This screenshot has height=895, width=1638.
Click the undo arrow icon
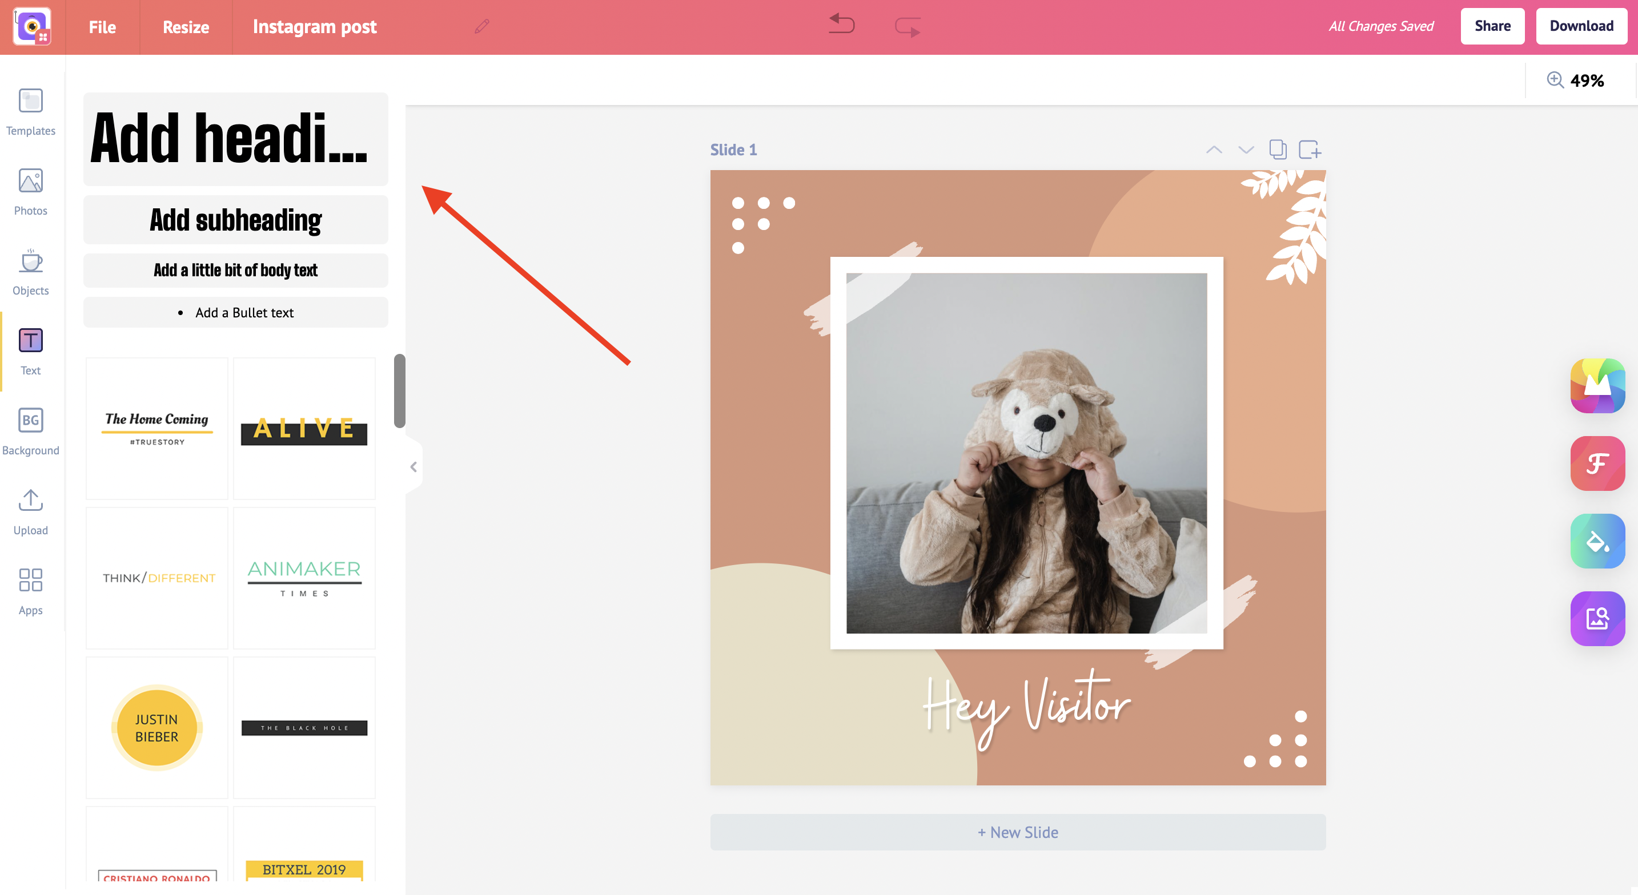tap(842, 24)
